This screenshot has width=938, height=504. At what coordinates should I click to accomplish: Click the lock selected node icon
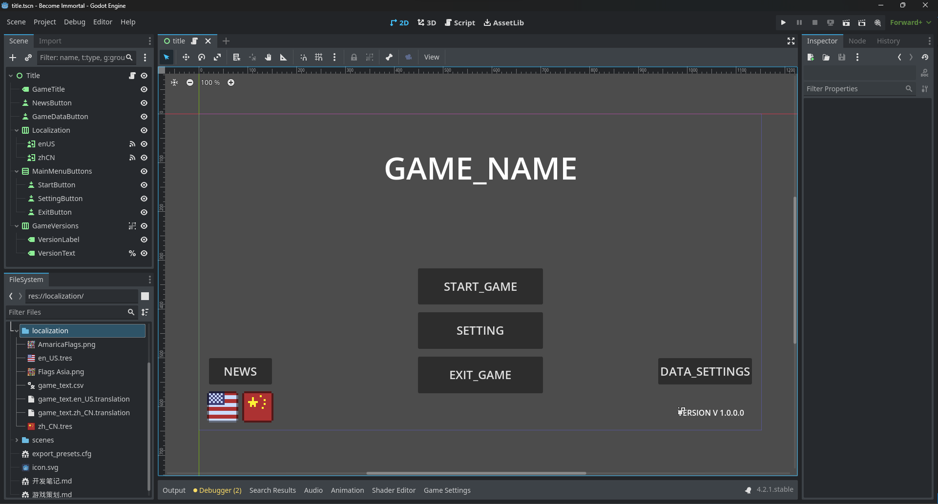point(354,57)
